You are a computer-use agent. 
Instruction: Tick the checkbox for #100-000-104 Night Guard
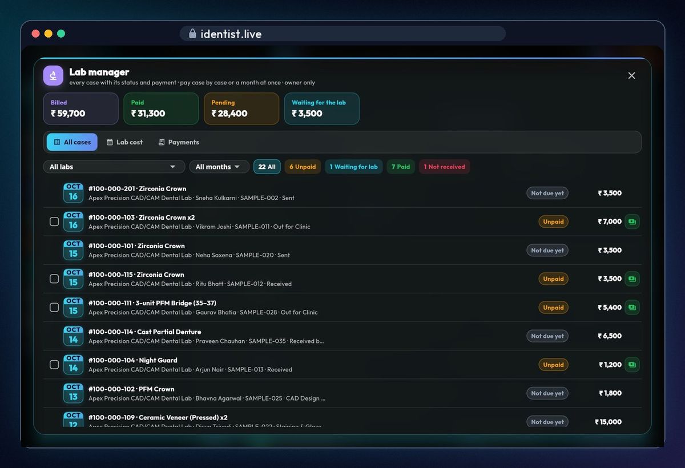tap(54, 364)
